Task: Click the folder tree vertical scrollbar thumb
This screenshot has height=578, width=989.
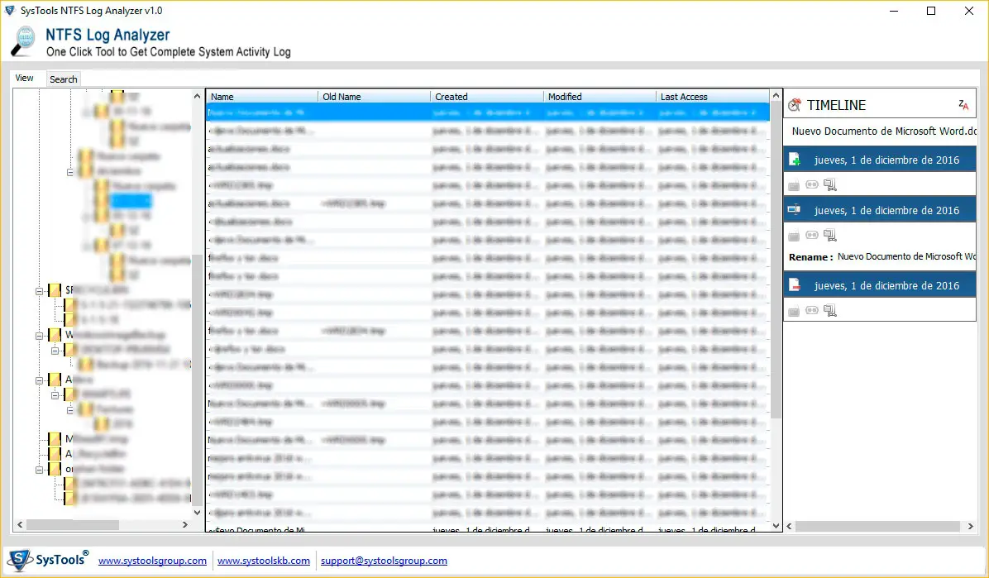Action: [x=197, y=380]
